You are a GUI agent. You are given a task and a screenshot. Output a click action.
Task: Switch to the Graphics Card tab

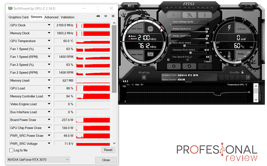click(18, 17)
